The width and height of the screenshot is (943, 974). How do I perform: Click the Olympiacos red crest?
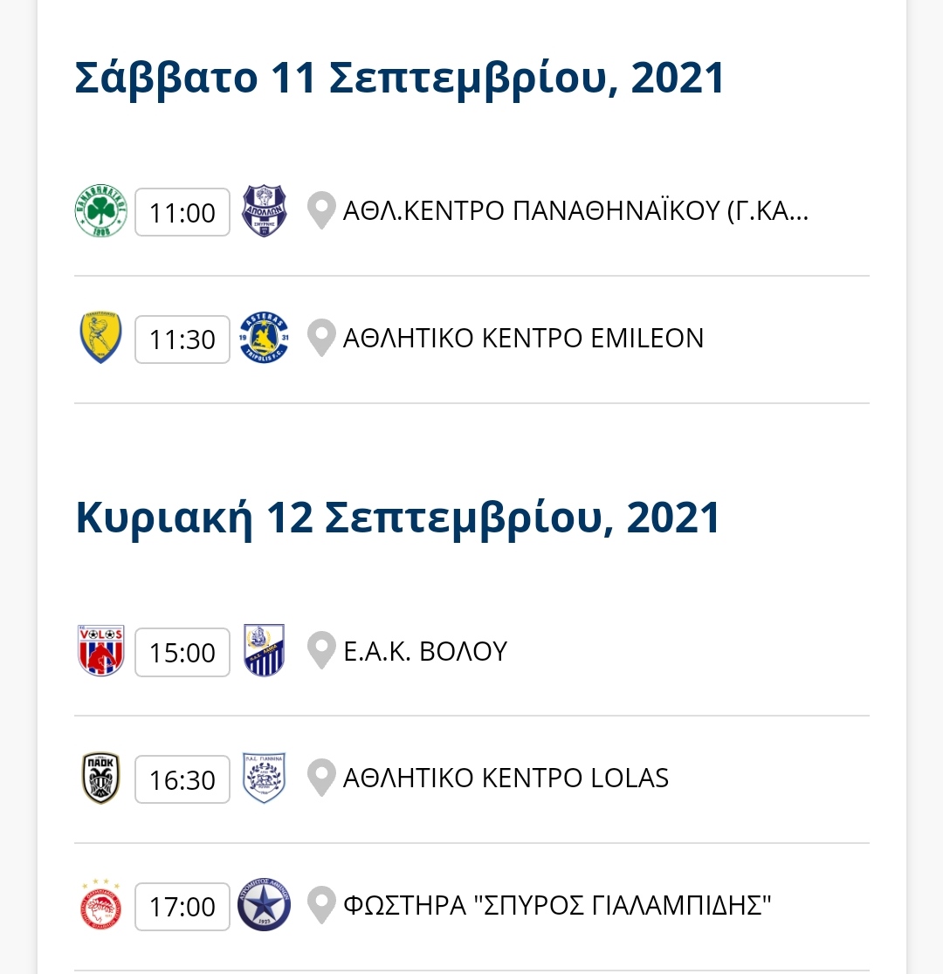(100, 906)
